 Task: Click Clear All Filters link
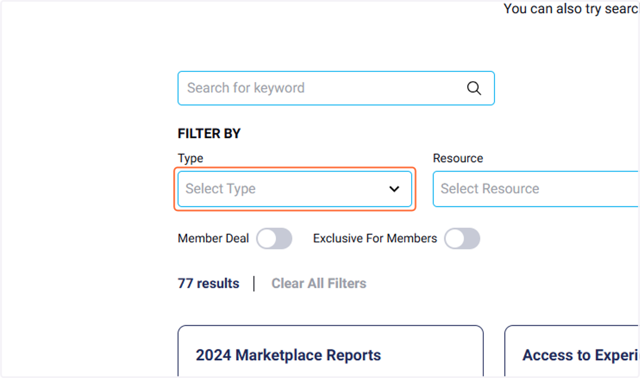tap(319, 284)
